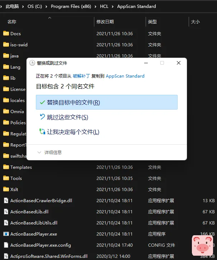
Task: Sort by 名称 column header
Action: click(12, 22)
